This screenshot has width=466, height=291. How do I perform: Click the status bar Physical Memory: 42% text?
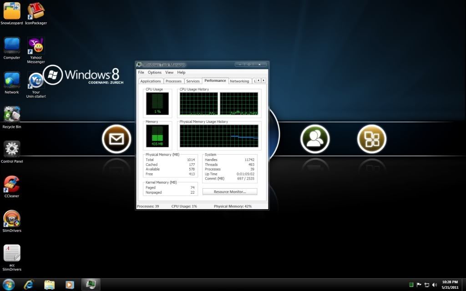[x=233, y=206]
